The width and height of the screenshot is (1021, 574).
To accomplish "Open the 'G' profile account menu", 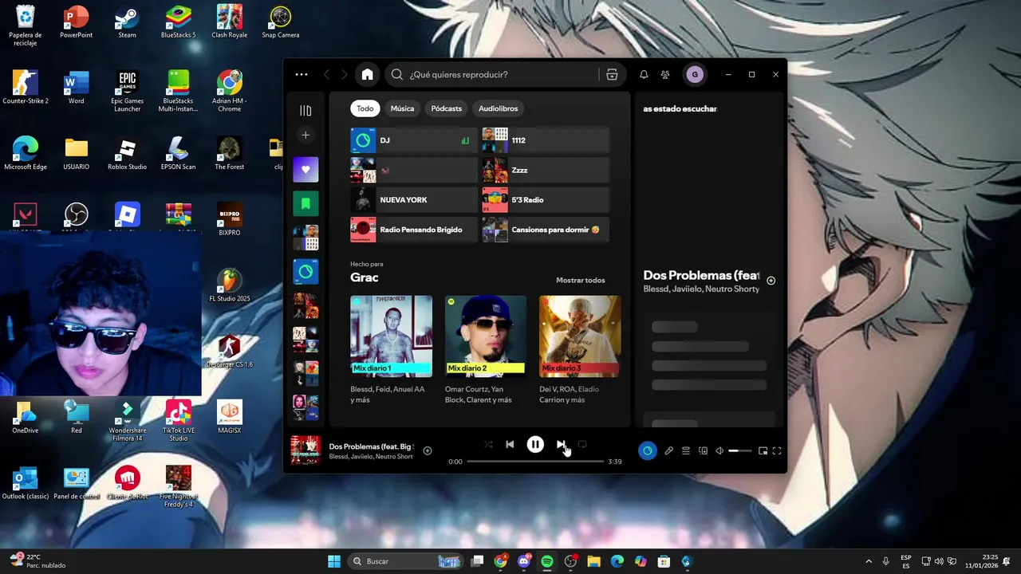I will [x=695, y=74].
